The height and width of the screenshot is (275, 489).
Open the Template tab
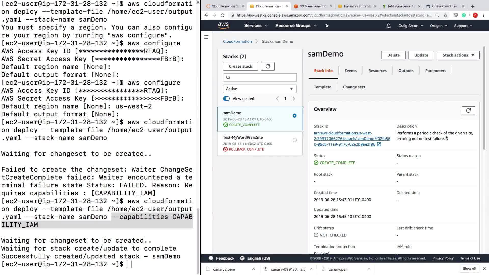tap(322, 87)
